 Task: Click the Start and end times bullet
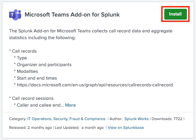point(37,78)
